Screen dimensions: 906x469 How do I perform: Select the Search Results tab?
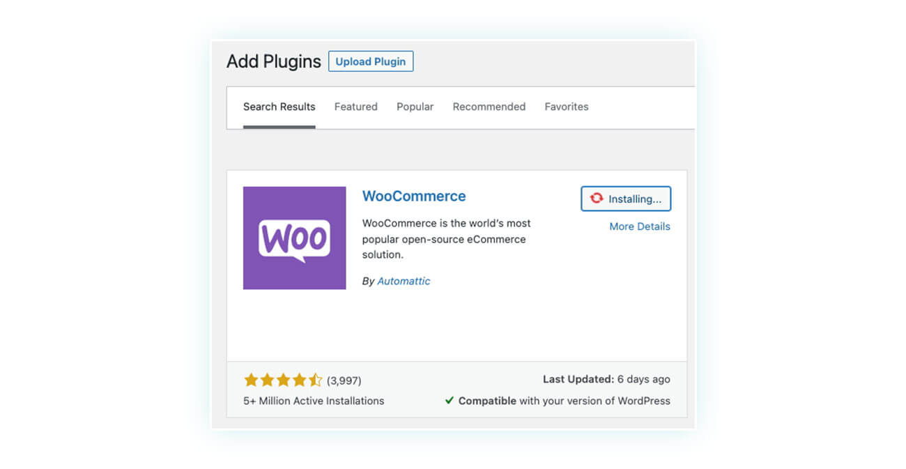(x=279, y=107)
